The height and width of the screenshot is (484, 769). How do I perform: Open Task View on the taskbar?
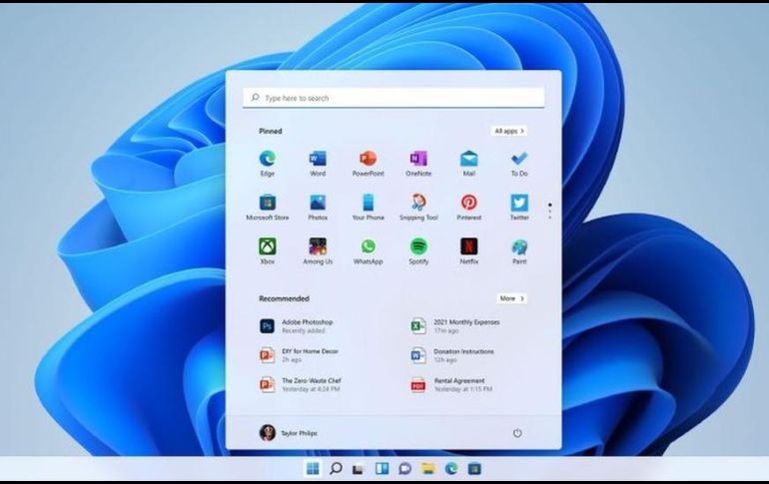[x=358, y=469]
